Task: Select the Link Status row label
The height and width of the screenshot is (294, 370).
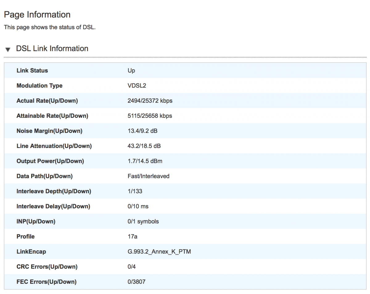Action: (x=32, y=71)
